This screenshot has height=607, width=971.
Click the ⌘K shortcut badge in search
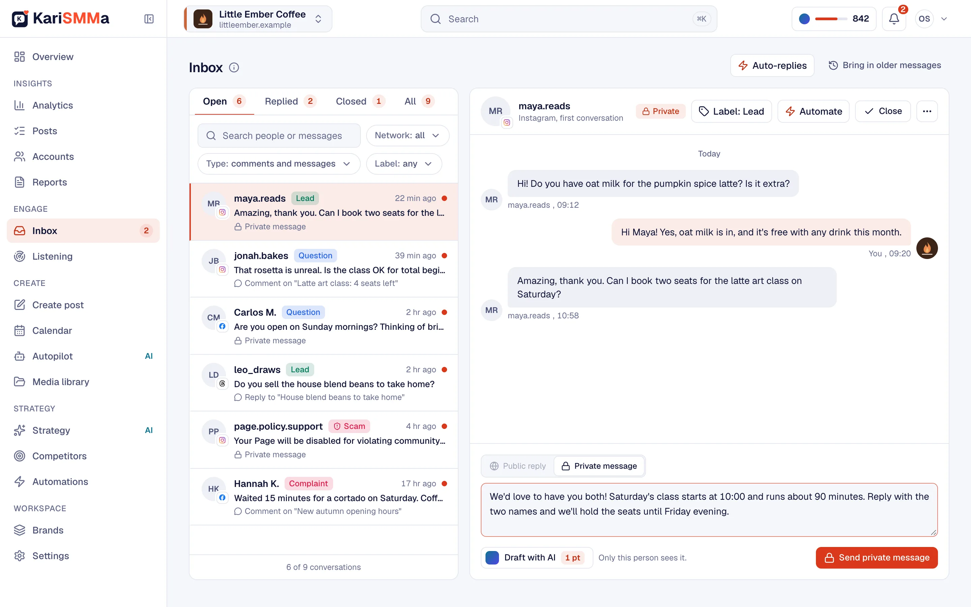[x=701, y=19]
